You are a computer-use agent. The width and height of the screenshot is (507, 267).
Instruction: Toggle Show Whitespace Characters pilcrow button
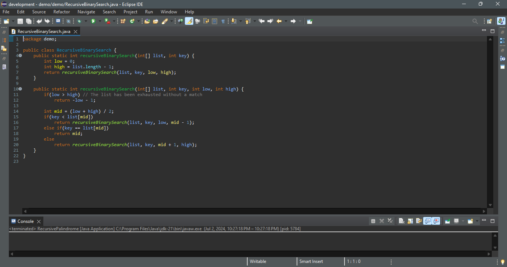[x=223, y=21]
